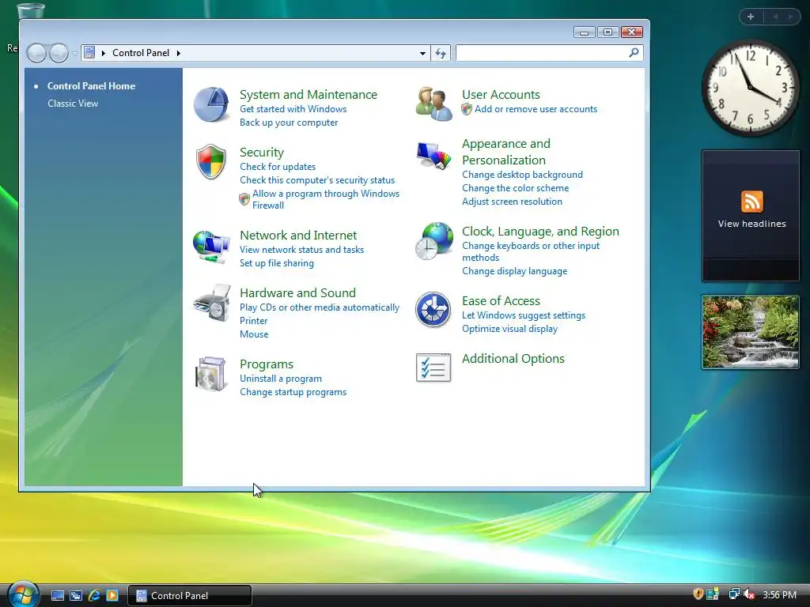Open Set up file sharing

[276, 263]
